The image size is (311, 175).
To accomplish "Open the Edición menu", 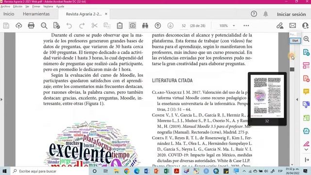I will coord(17,6).
